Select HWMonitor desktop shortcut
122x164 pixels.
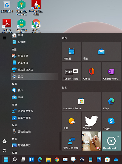(x=36, y=8)
